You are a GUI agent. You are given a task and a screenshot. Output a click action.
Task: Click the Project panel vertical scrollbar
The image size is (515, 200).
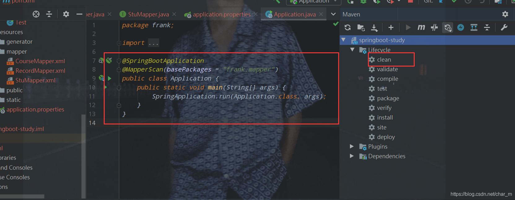click(x=83, y=156)
